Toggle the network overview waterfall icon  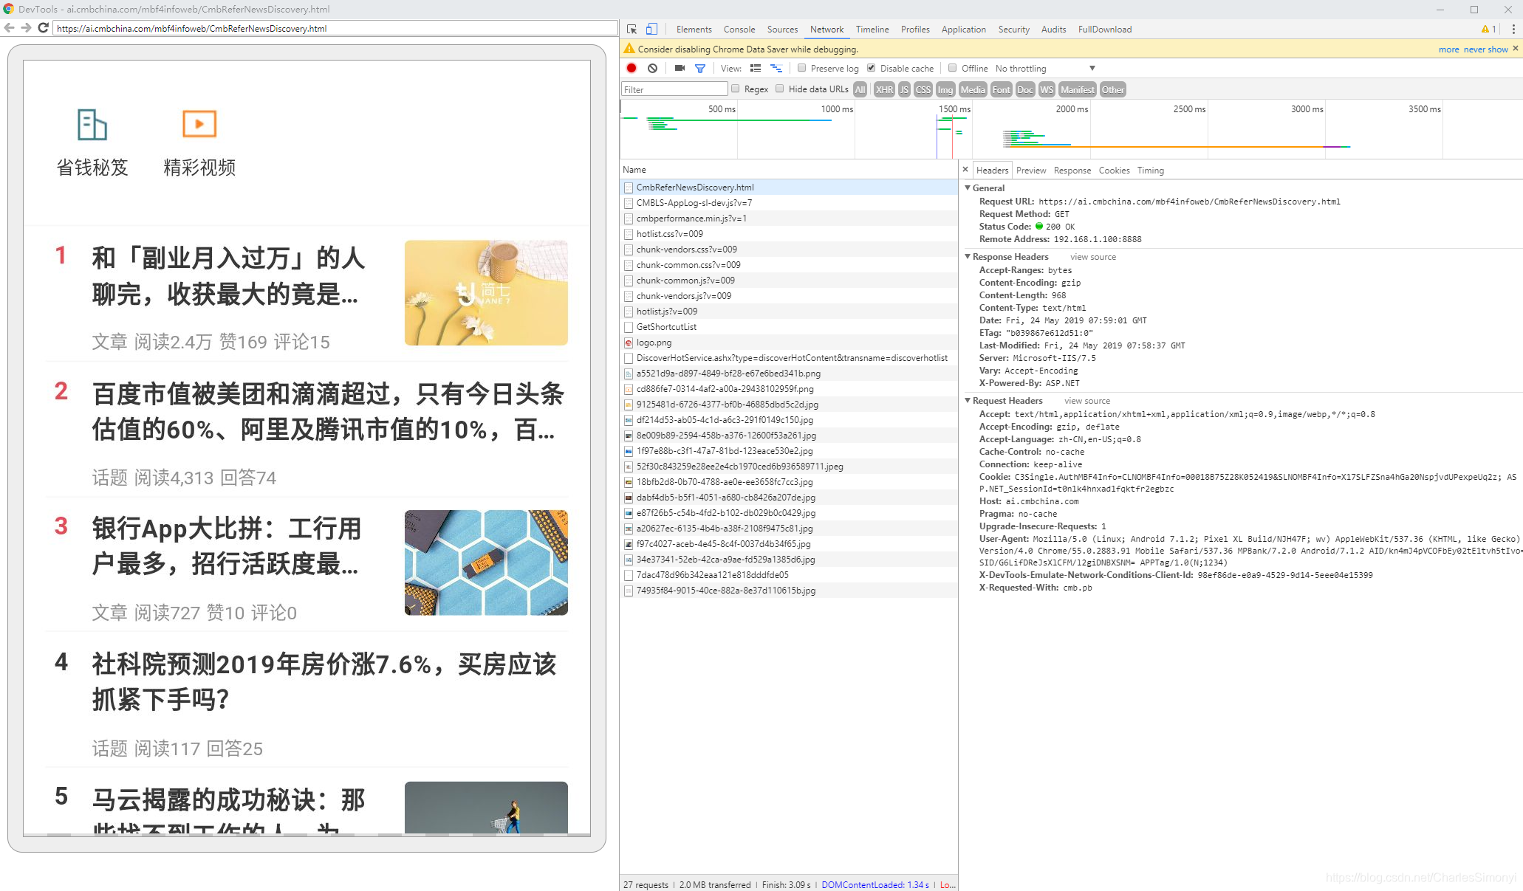pos(776,68)
